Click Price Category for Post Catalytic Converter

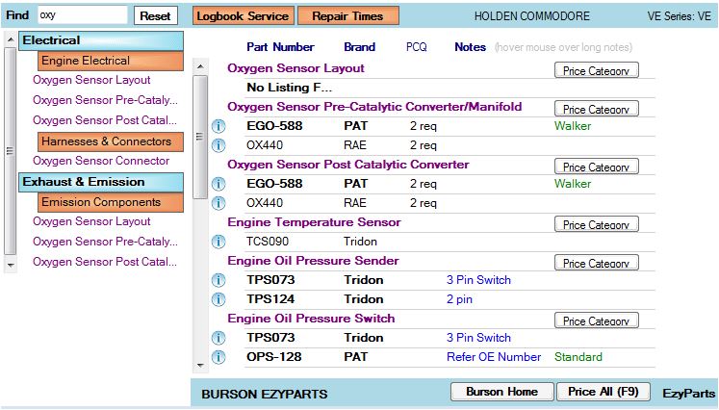click(597, 167)
